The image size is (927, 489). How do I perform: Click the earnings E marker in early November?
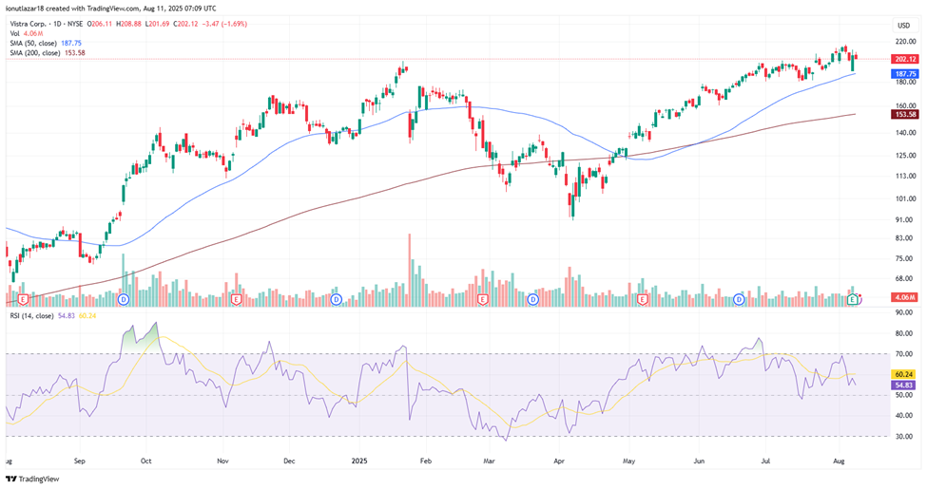[x=235, y=299]
